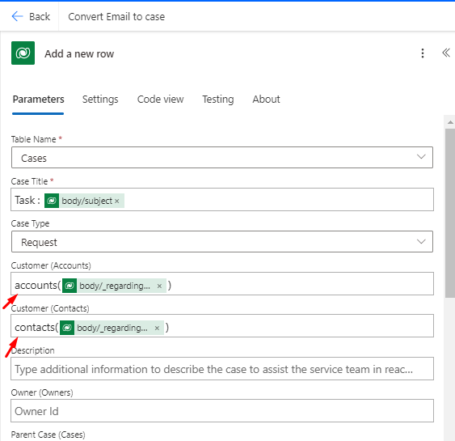
Task: Click the scrollbar up arrow
Action: (450, 122)
